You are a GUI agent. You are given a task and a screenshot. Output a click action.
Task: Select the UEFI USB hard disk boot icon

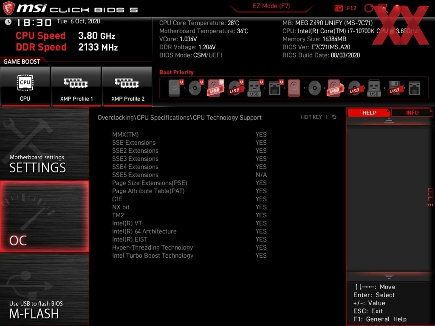(216, 88)
